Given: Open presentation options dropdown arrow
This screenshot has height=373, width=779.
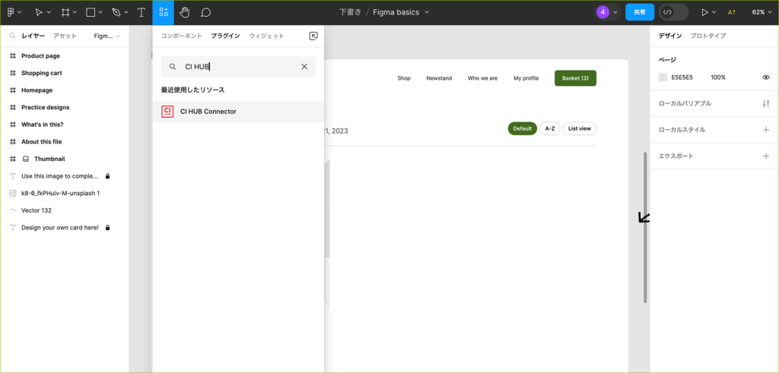Looking at the screenshot, I should click(x=714, y=12).
